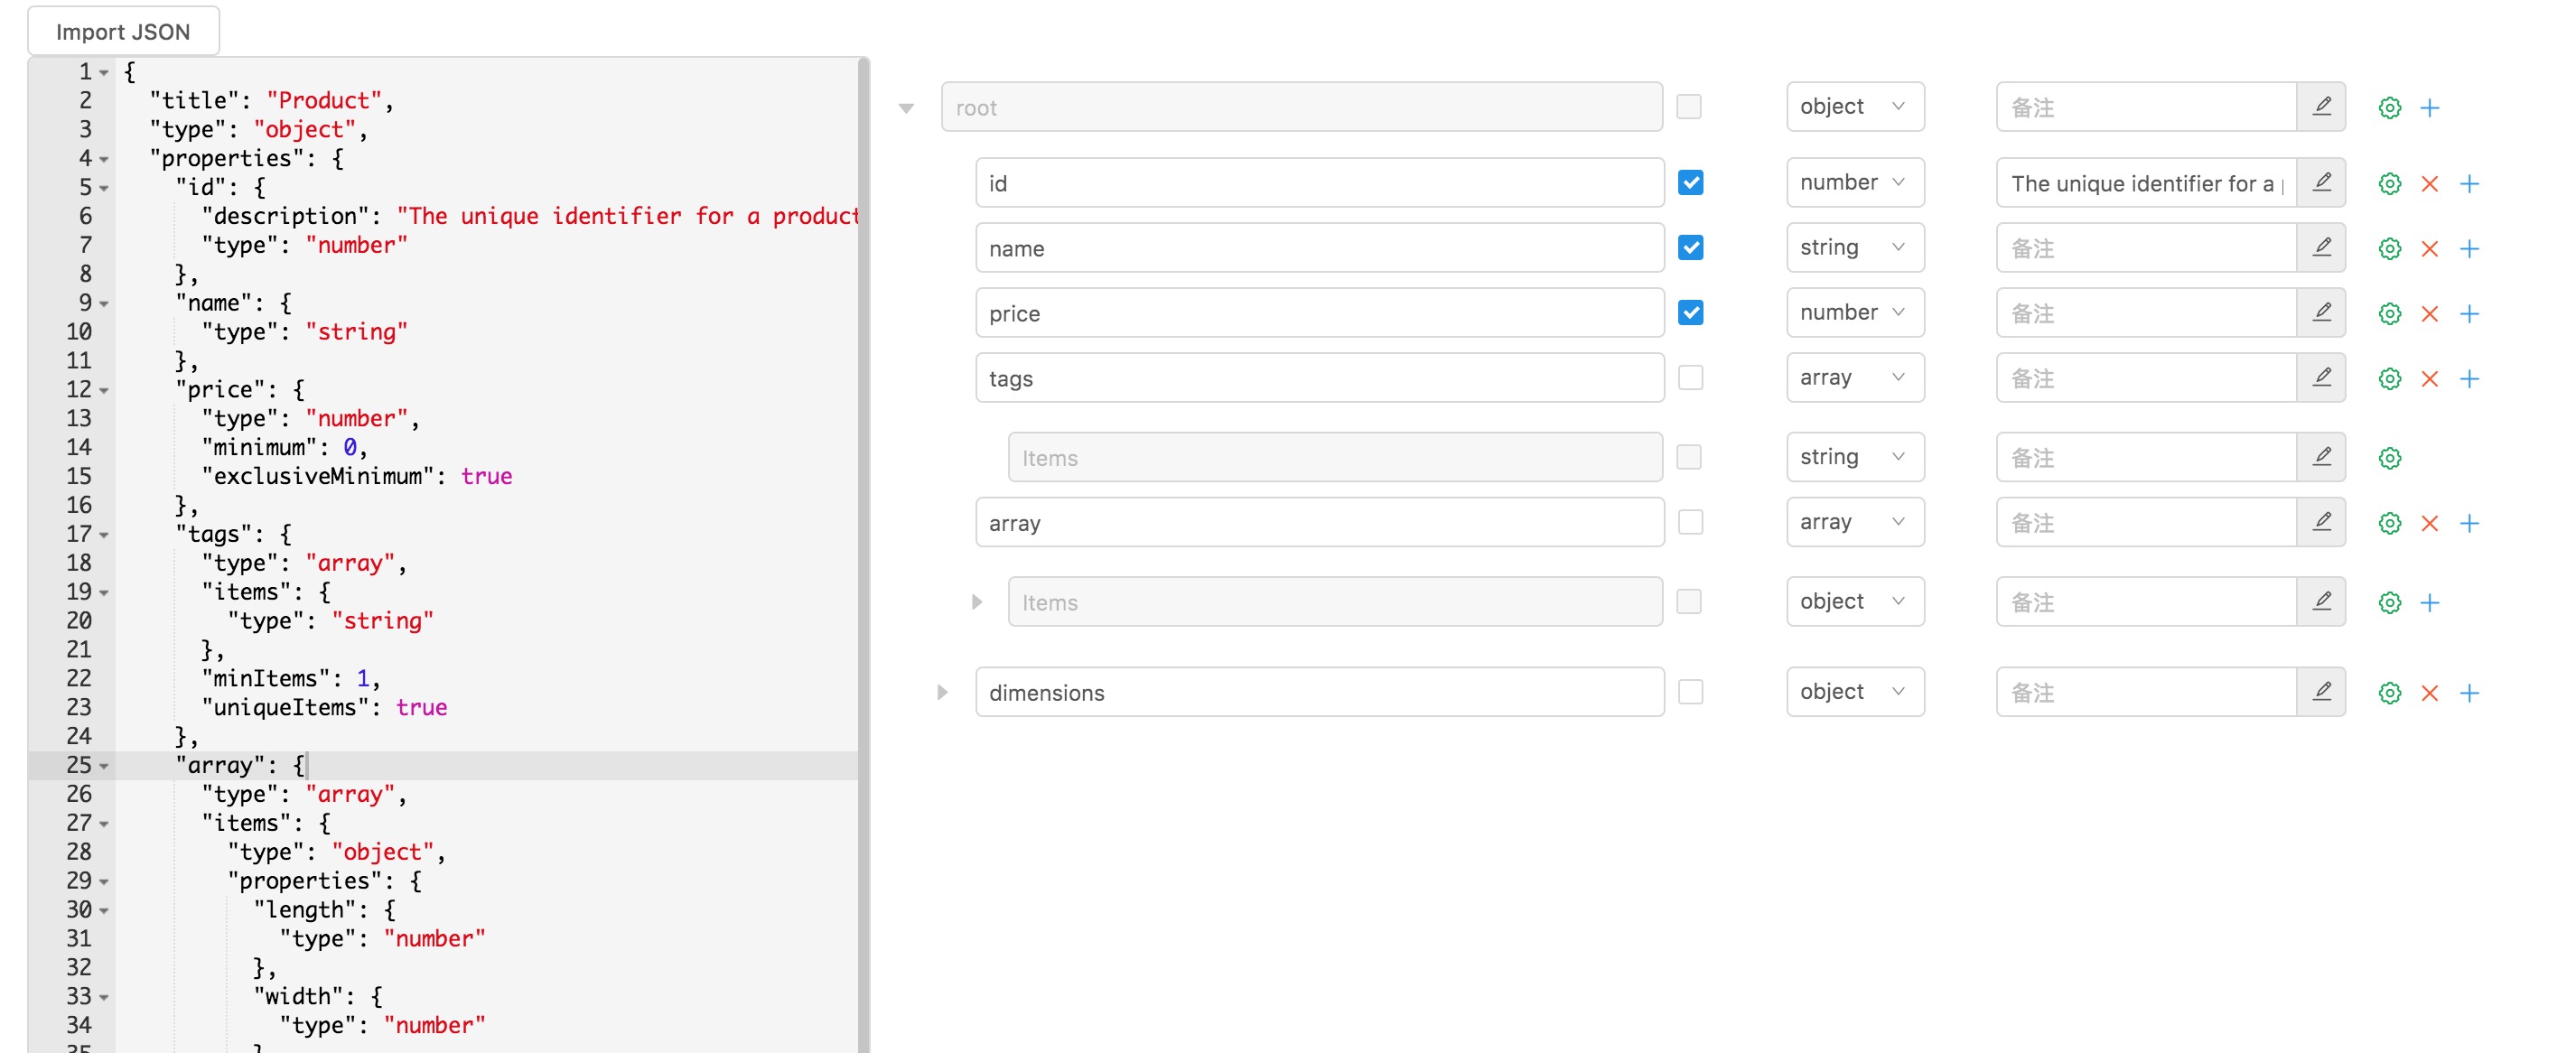Open the type dropdown for tags

pyautogui.click(x=1855, y=378)
